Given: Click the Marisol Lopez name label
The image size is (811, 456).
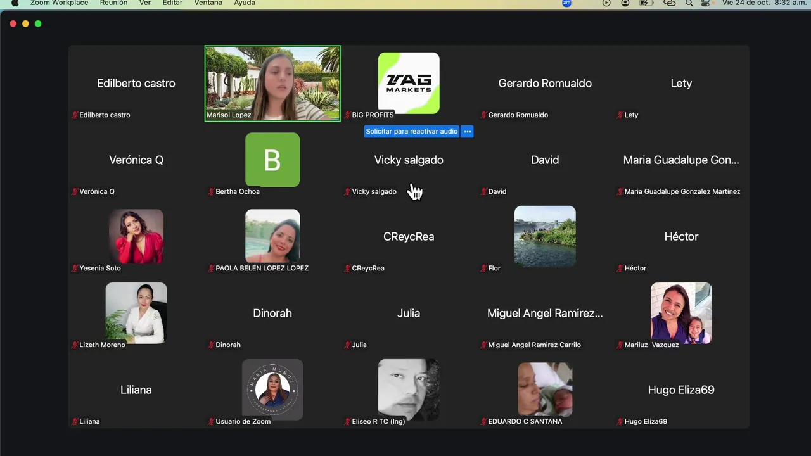Looking at the screenshot, I should tap(229, 115).
